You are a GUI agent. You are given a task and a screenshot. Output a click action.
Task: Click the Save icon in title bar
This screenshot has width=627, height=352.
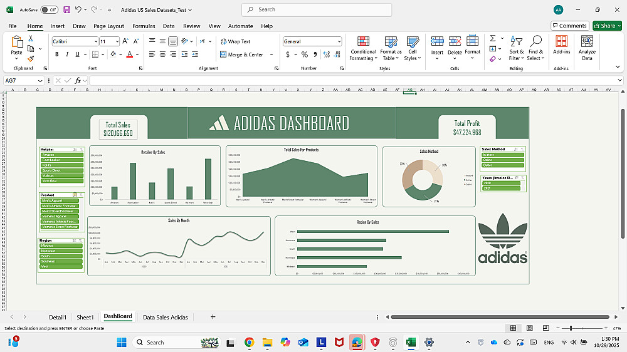tap(67, 9)
